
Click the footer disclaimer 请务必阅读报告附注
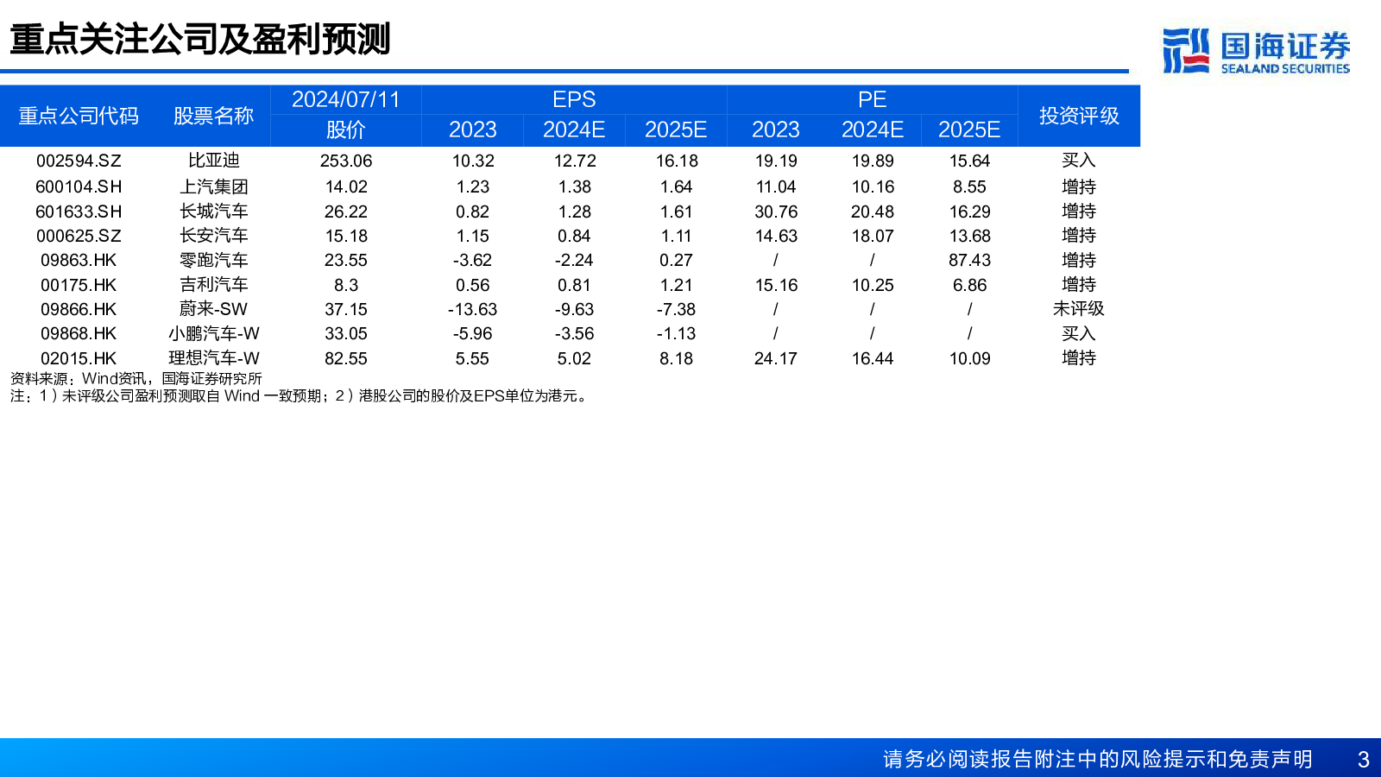(1097, 759)
